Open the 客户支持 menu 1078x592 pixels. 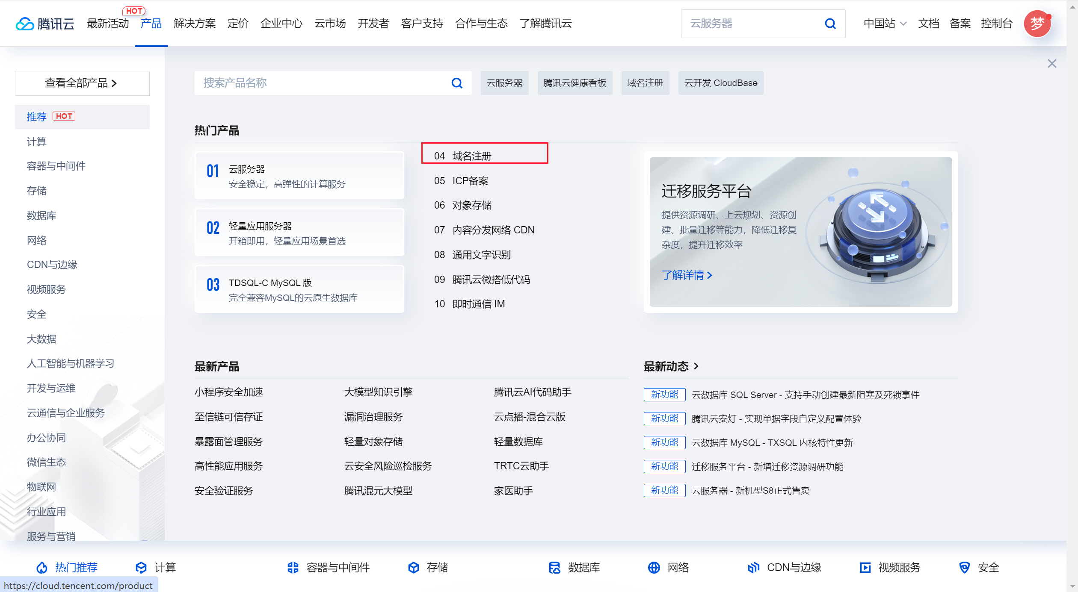click(x=422, y=24)
